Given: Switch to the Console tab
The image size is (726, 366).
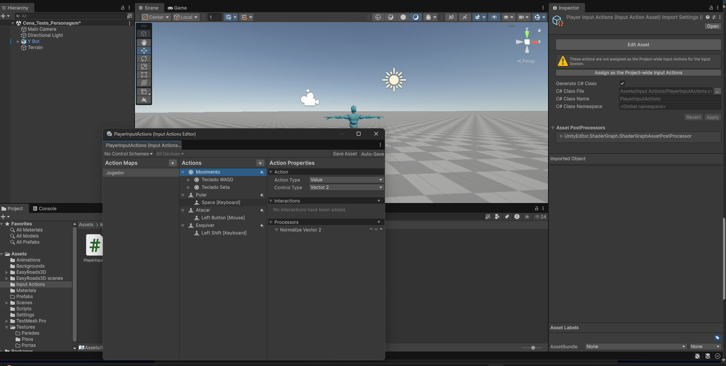Looking at the screenshot, I should click(x=45, y=209).
